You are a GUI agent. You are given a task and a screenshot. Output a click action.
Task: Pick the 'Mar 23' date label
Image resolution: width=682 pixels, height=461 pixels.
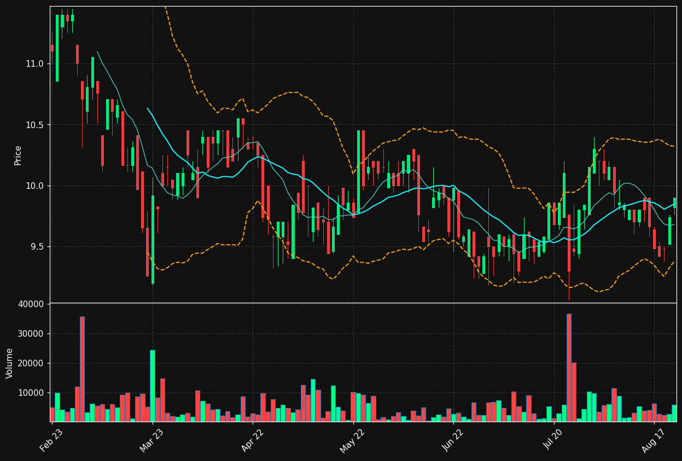pos(151,441)
